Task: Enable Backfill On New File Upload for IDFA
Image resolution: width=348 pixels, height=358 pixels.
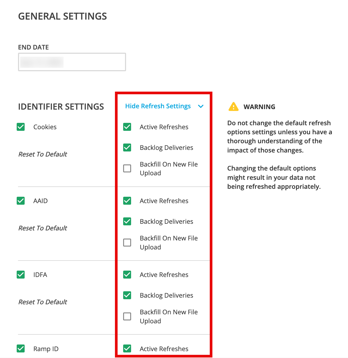Action: (127, 316)
